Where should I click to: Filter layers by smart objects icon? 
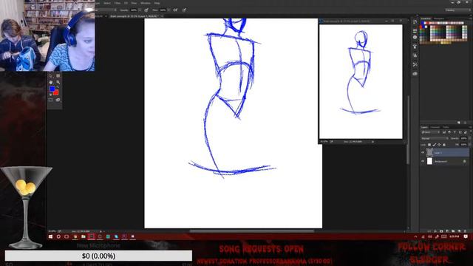click(466, 132)
